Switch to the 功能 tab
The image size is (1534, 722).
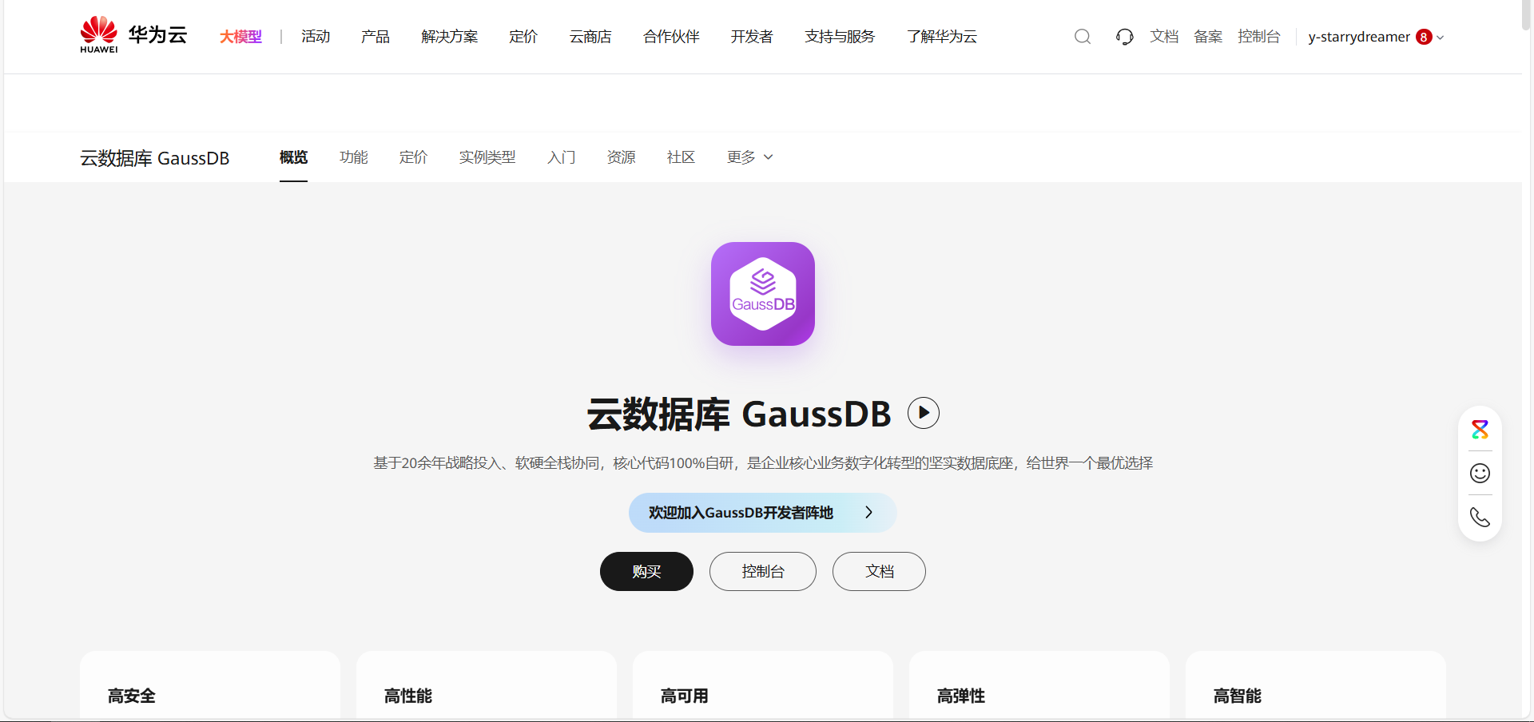[354, 157]
